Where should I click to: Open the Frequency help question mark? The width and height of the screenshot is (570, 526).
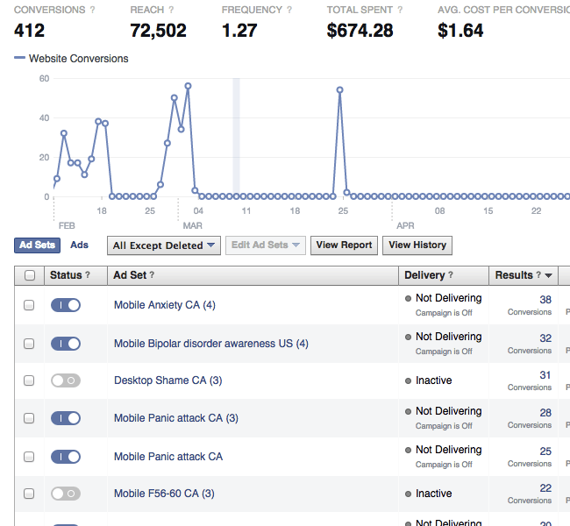tap(289, 10)
